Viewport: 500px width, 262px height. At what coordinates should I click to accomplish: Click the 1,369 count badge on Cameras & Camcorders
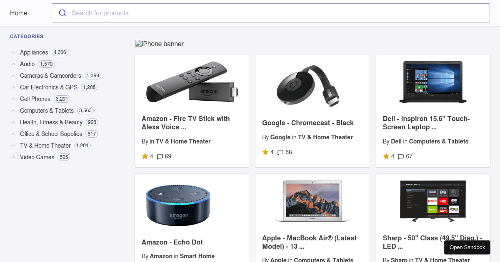click(92, 76)
